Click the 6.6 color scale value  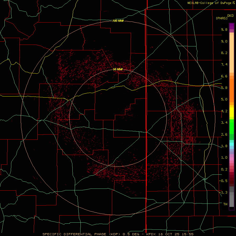point(224,76)
